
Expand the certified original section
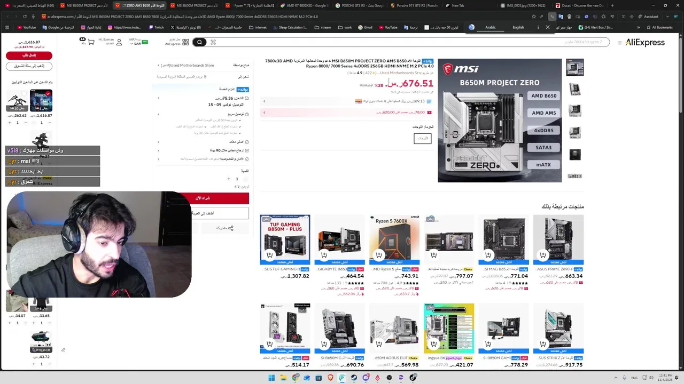[x=158, y=142]
